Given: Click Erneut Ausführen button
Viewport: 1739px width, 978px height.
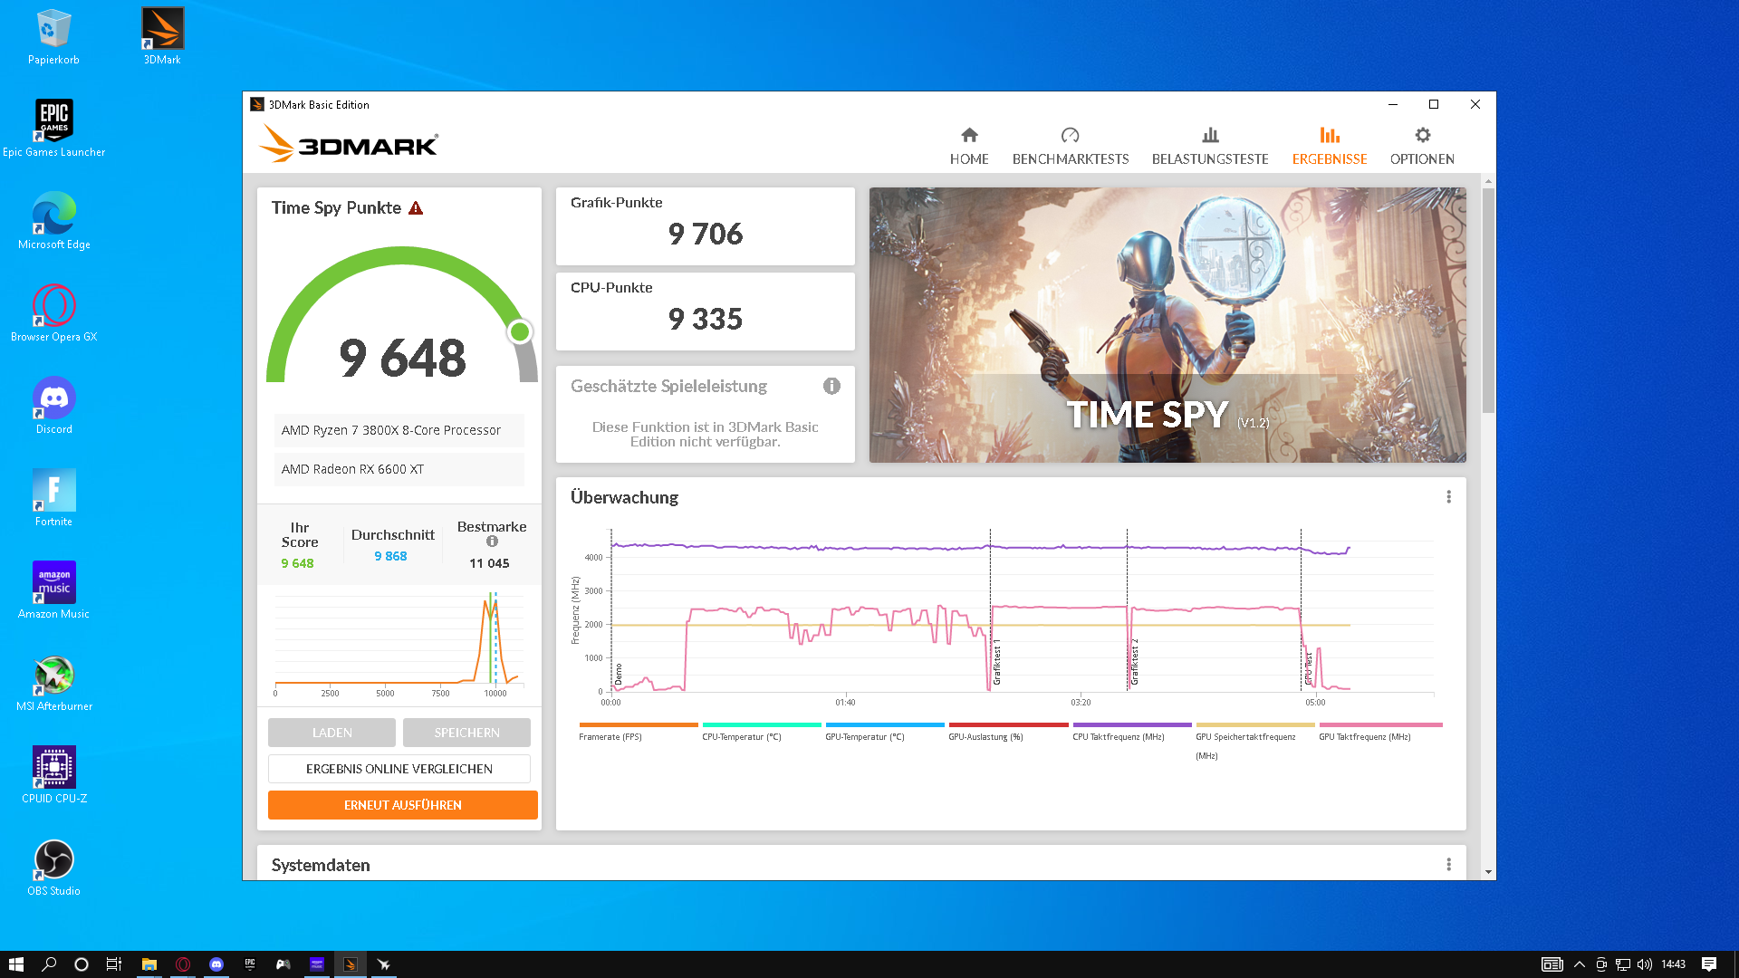Looking at the screenshot, I should pos(402,805).
